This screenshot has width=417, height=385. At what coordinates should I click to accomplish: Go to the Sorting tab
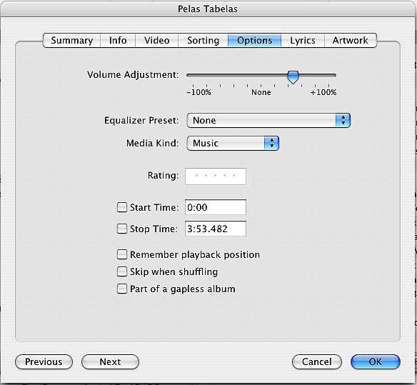pos(203,41)
